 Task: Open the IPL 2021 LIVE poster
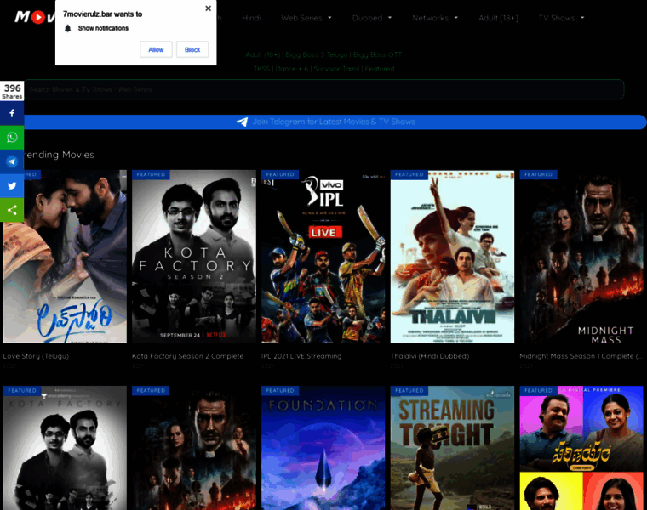click(323, 257)
